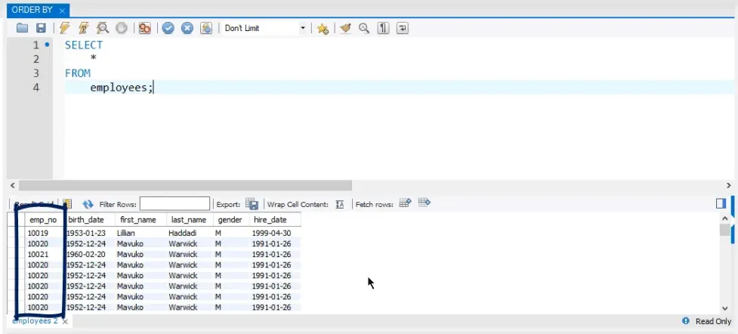The height and width of the screenshot is (334, 738).
Task: Select the ORDER BY query tab
Action: (x=33, y=10)
